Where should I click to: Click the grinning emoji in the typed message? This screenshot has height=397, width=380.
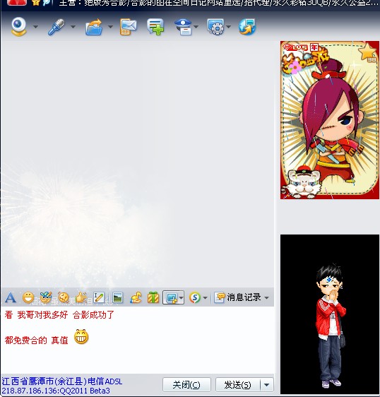(81, 337)
